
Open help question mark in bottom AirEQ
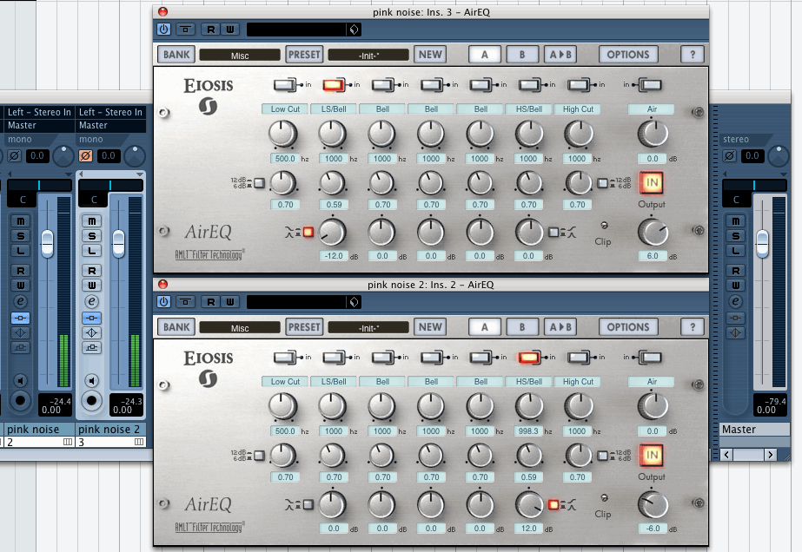click(x=693, y=327)
